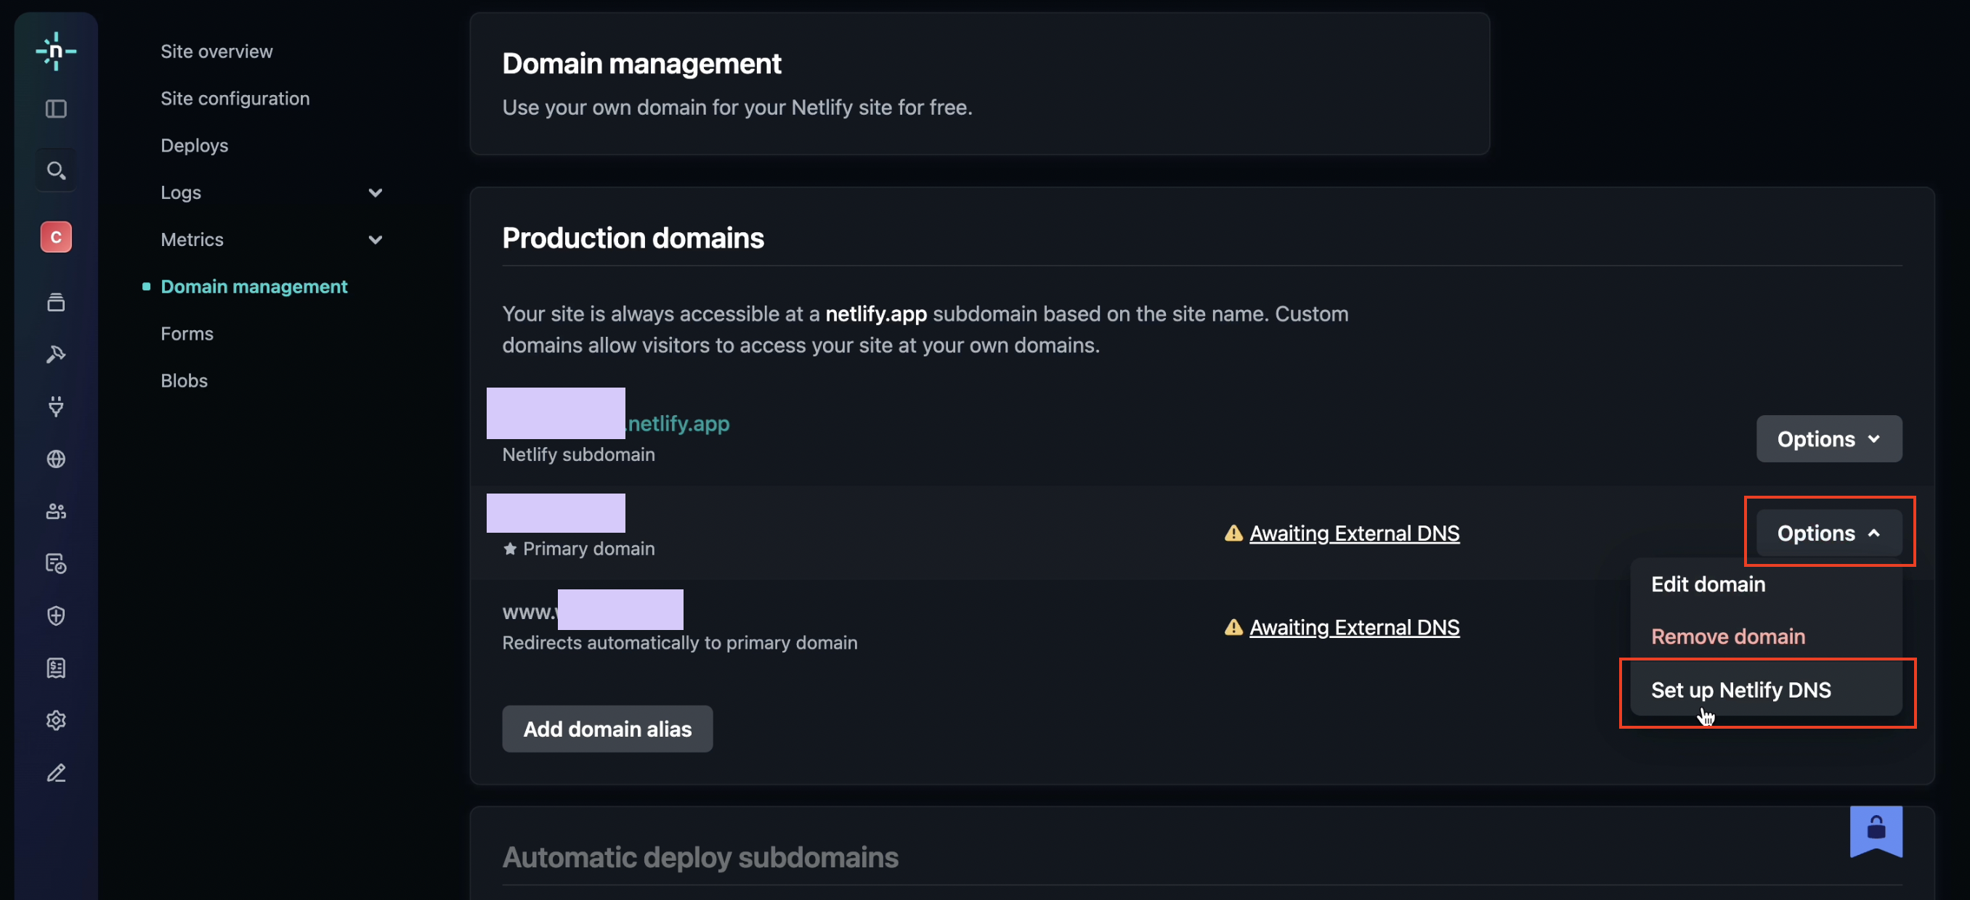Click 'Redirects automatically to primary domain' text
Image resolution: width=1970 pixels, height=900 pixels.
(680, 642)
